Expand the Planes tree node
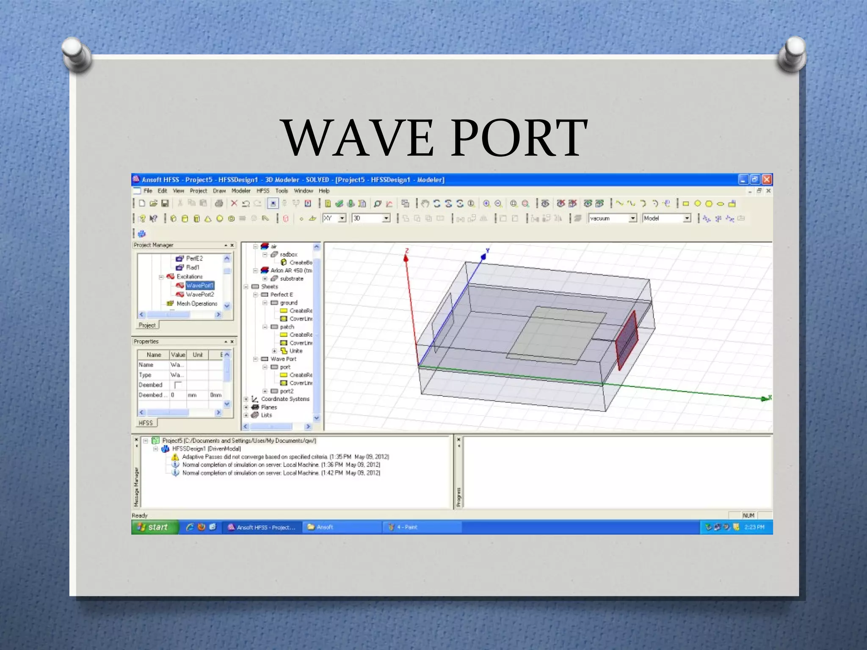This screenshot has height=650, width=867. (246, 407)
